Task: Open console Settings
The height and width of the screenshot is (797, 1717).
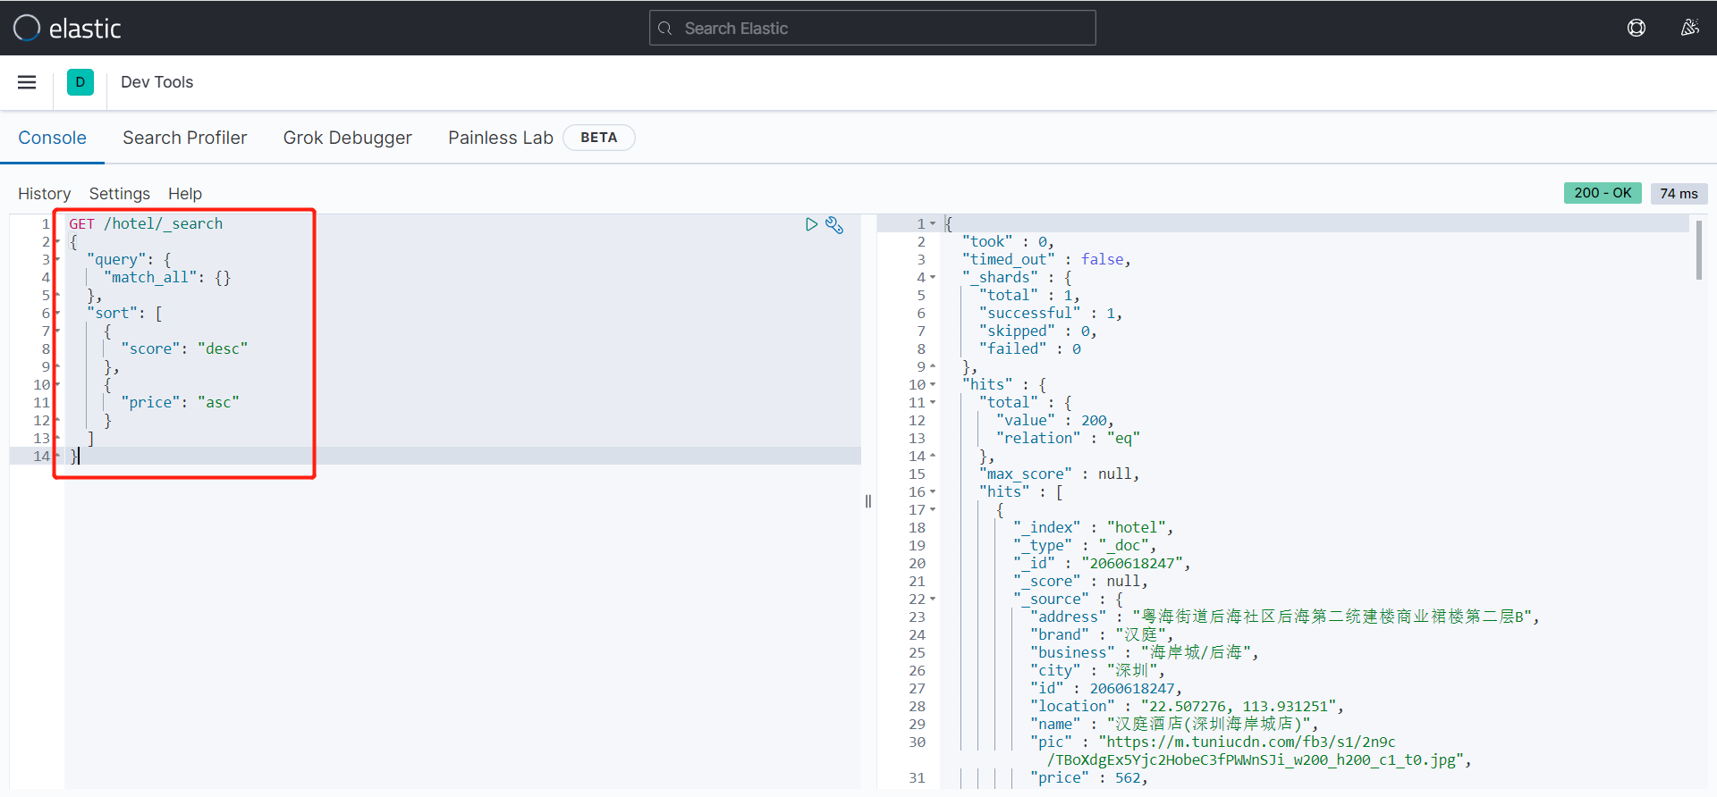Action: (x=120, y=194)
